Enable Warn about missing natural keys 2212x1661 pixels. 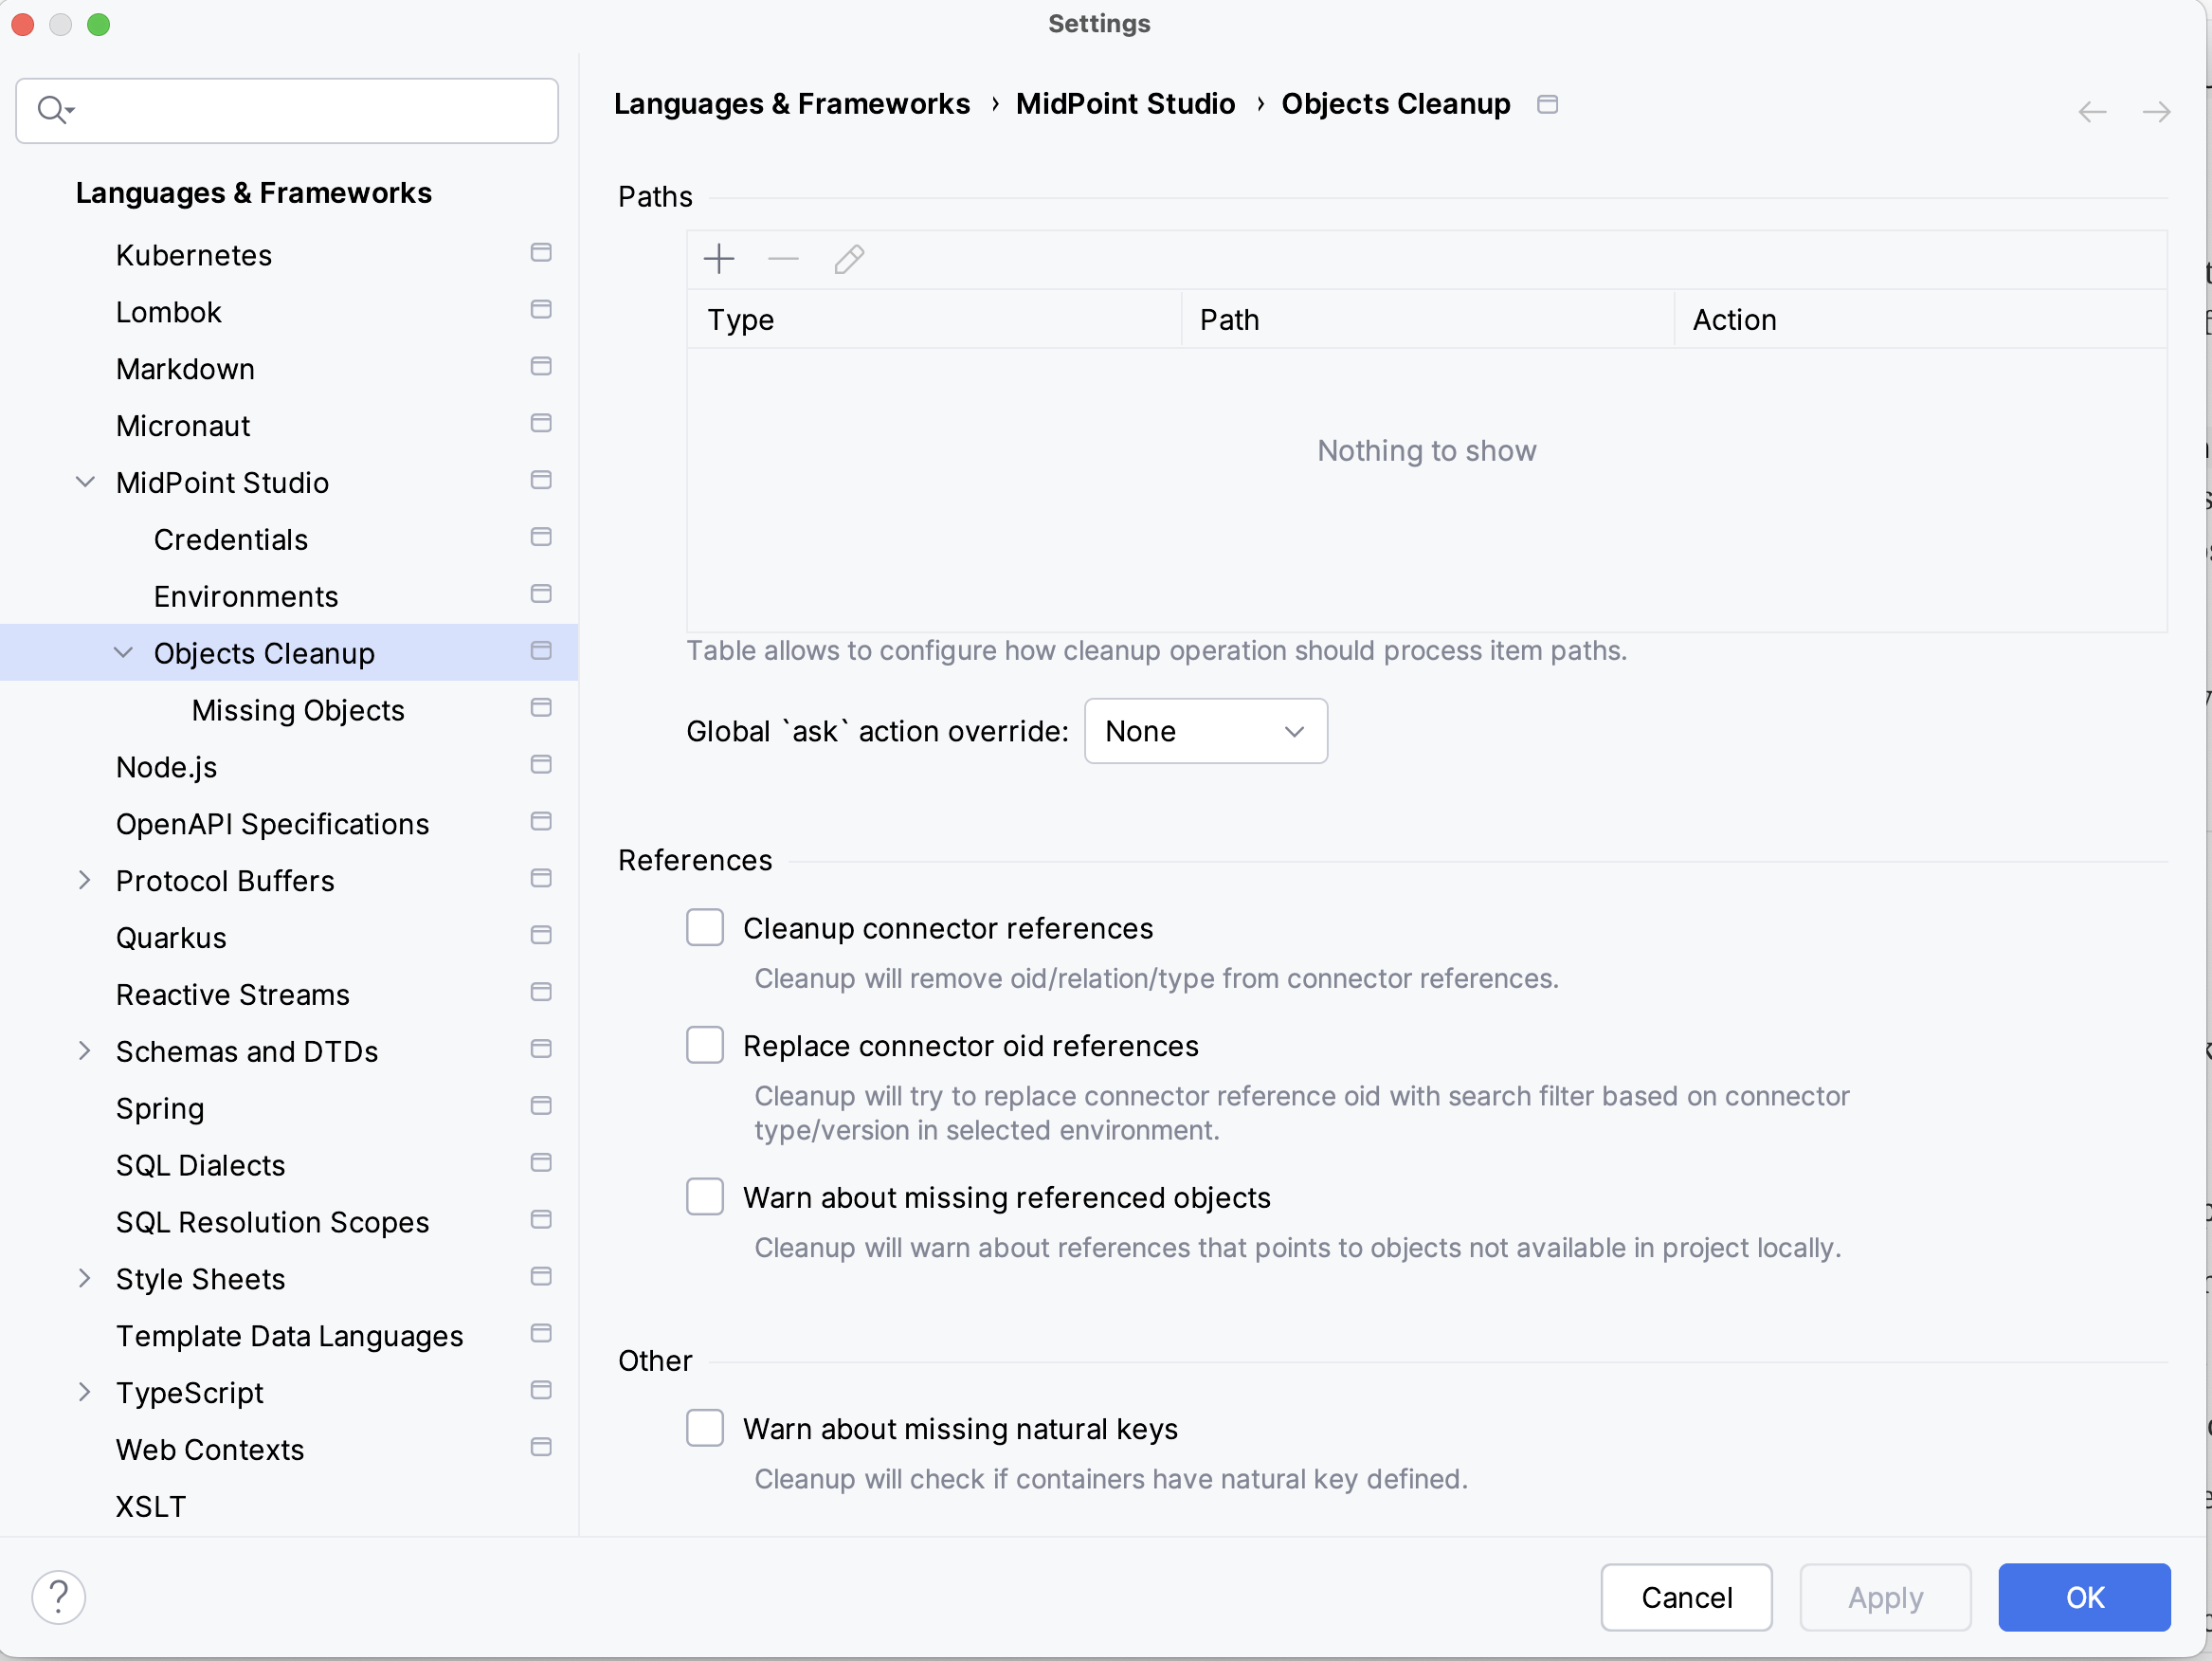[x=705, y=1428]
